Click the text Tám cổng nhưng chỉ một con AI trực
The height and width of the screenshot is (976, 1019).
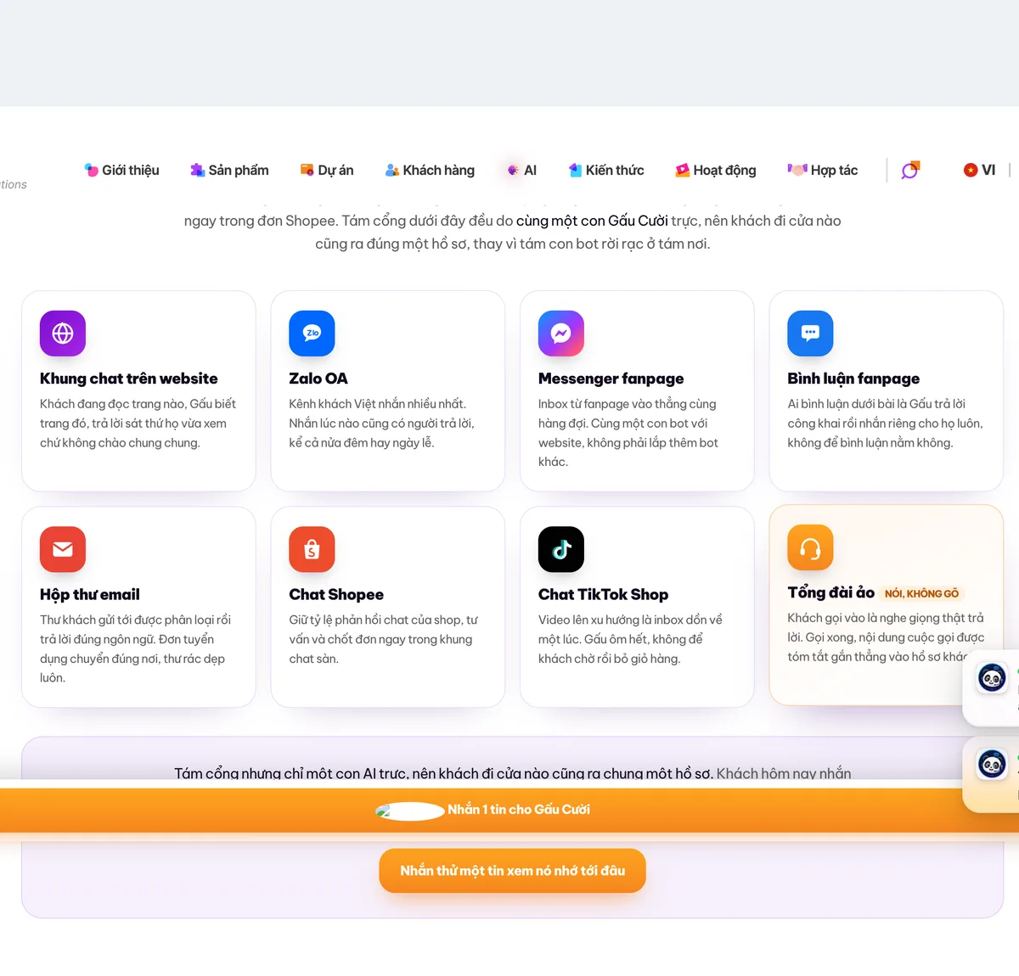[x=291, y=773]
